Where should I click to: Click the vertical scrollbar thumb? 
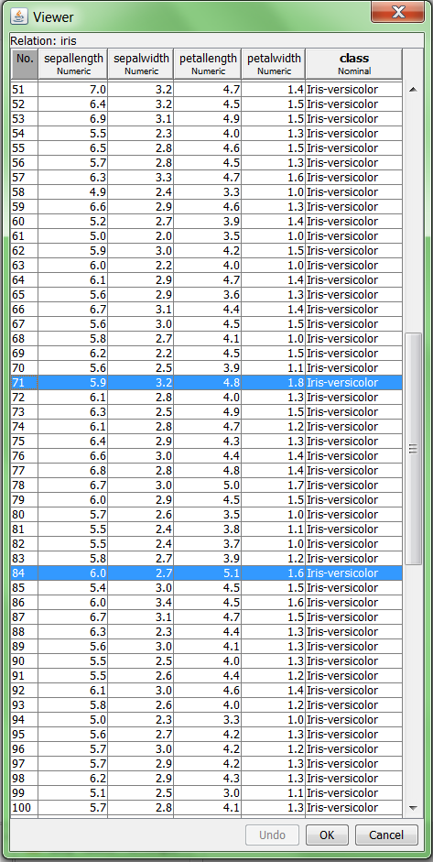[x=413, y=449]
